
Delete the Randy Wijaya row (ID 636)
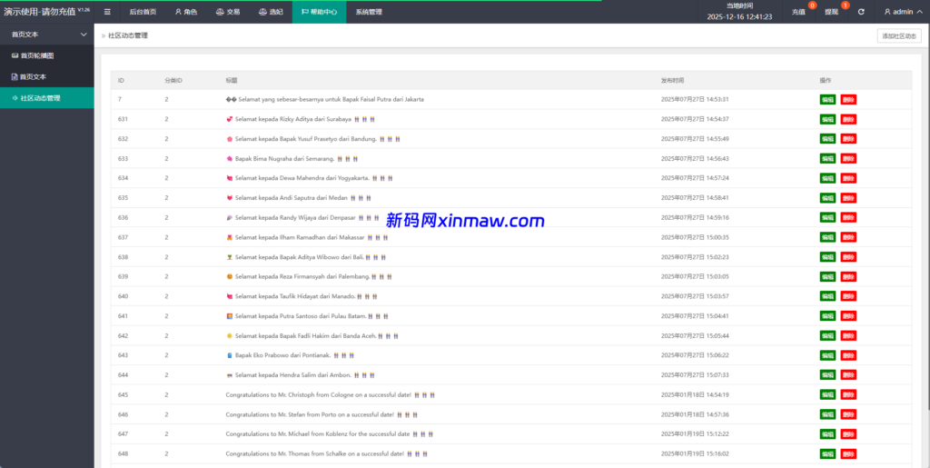point(848,218)
